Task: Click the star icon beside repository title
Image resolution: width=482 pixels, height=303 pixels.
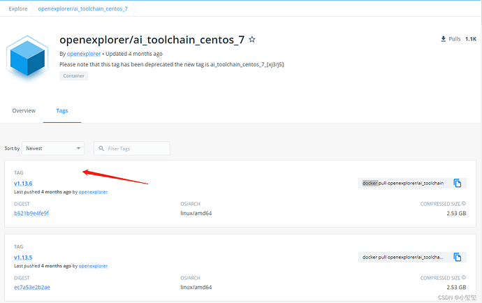Action: point(252,40)
